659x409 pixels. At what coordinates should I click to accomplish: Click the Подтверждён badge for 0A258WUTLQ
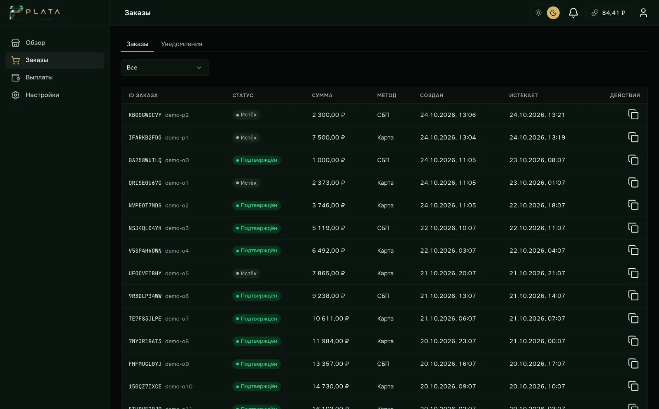(257, 160)
